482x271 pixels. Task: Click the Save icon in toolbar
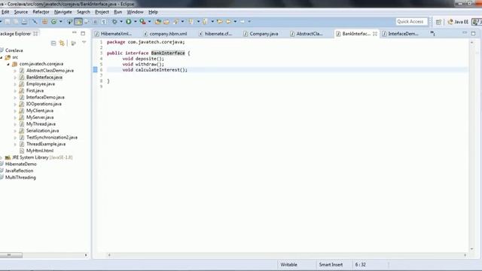coord(8,22)
